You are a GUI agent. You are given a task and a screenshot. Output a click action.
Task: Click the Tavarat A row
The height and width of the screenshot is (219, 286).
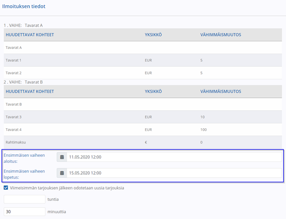click(143, 48)
